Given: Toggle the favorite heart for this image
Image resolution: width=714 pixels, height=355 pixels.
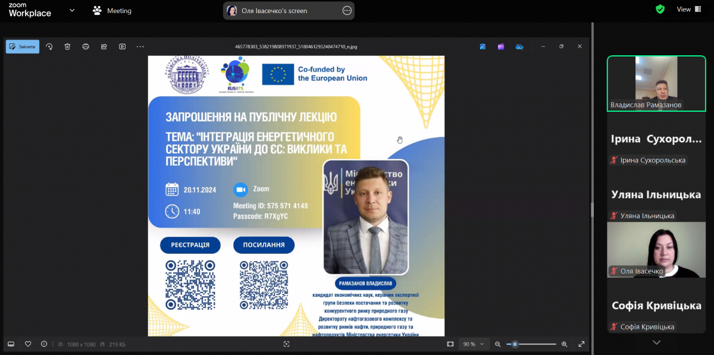Looking at the screenshot, I should [28, 344].
